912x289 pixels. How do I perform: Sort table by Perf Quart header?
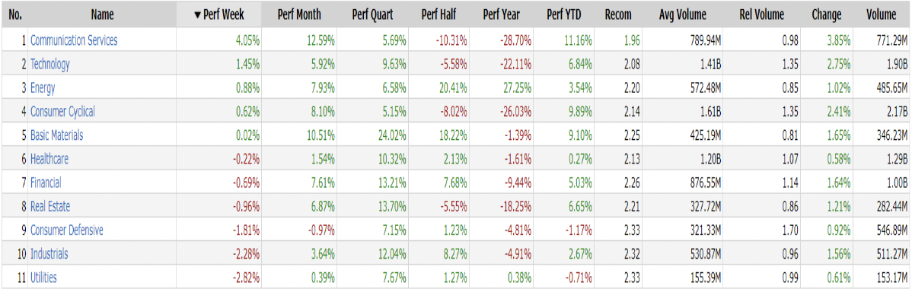click(x=373, y=14)
